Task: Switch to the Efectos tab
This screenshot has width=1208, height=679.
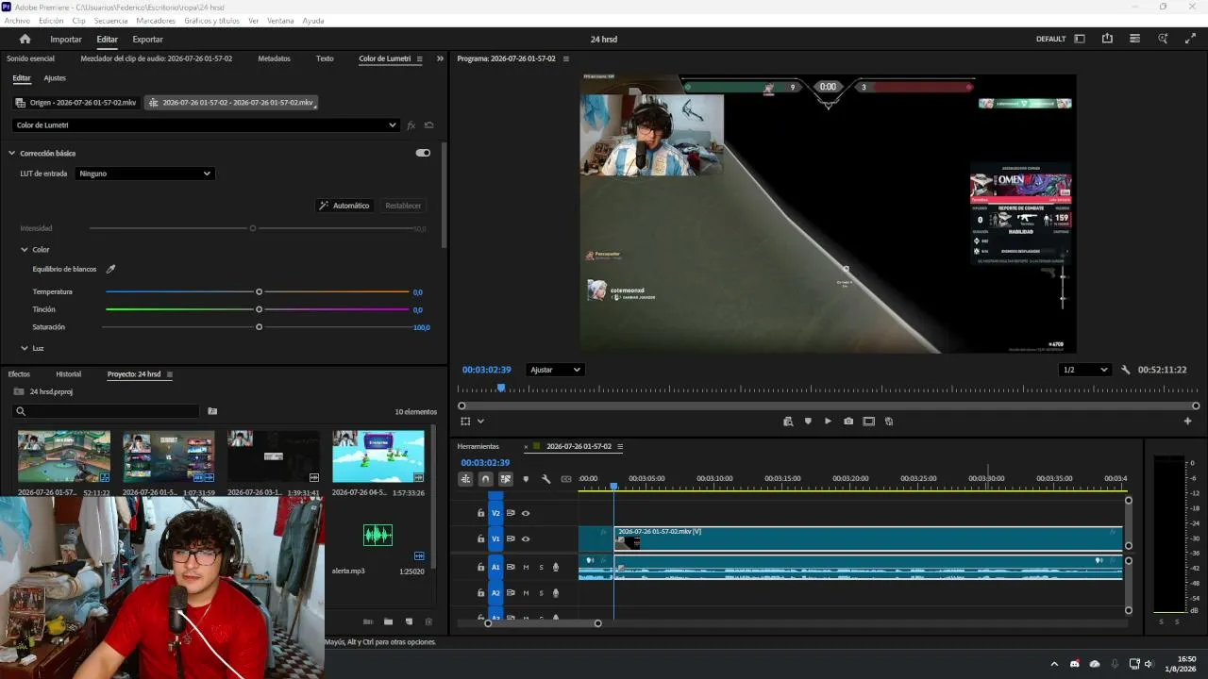Action: pos(19,374)
